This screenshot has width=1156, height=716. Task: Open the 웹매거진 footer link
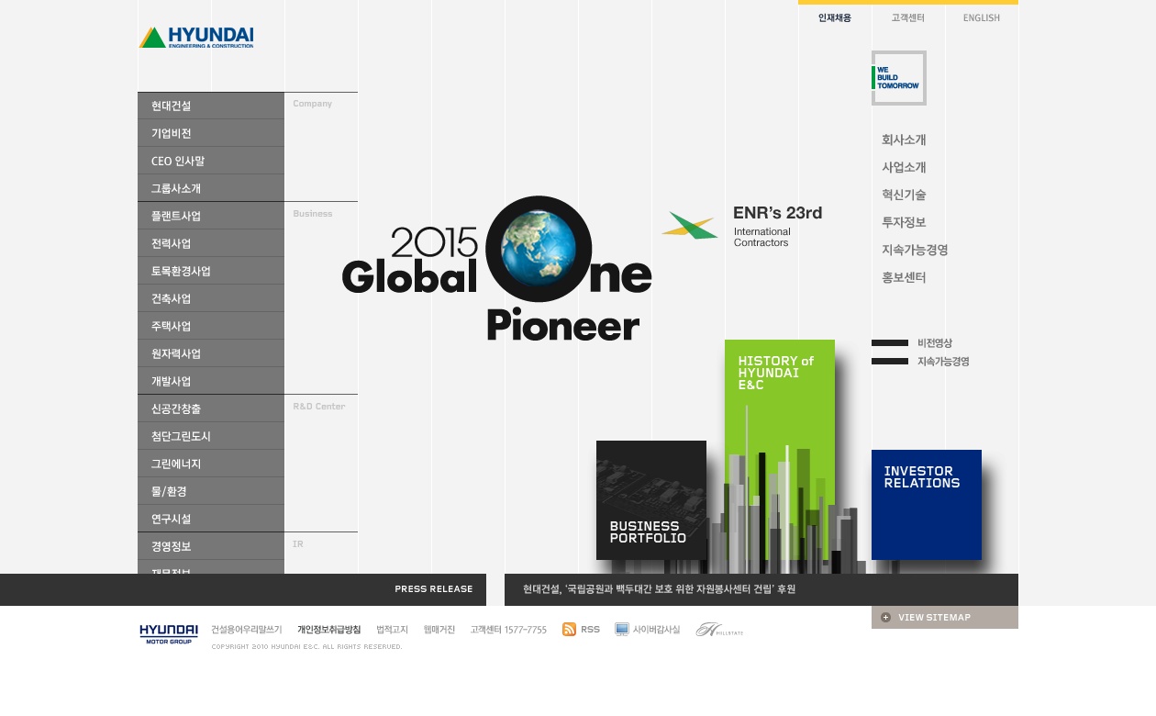pyautogui.click(x=439, y=630)
